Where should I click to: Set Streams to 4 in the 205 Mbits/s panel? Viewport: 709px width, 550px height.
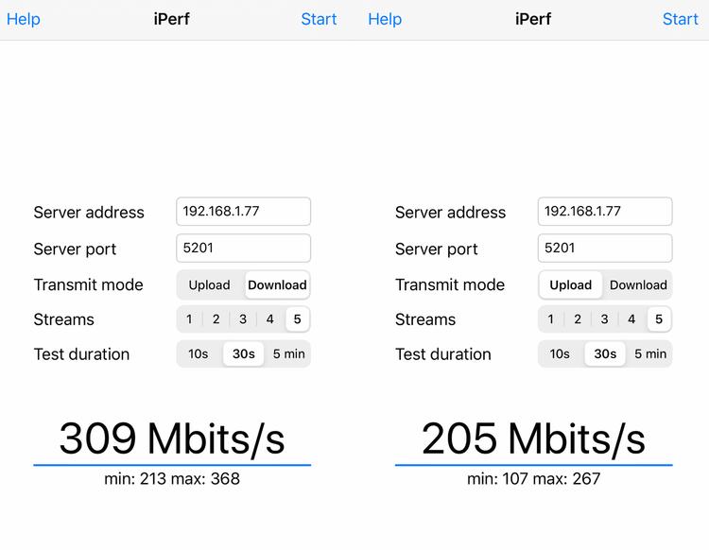(631, 319)
